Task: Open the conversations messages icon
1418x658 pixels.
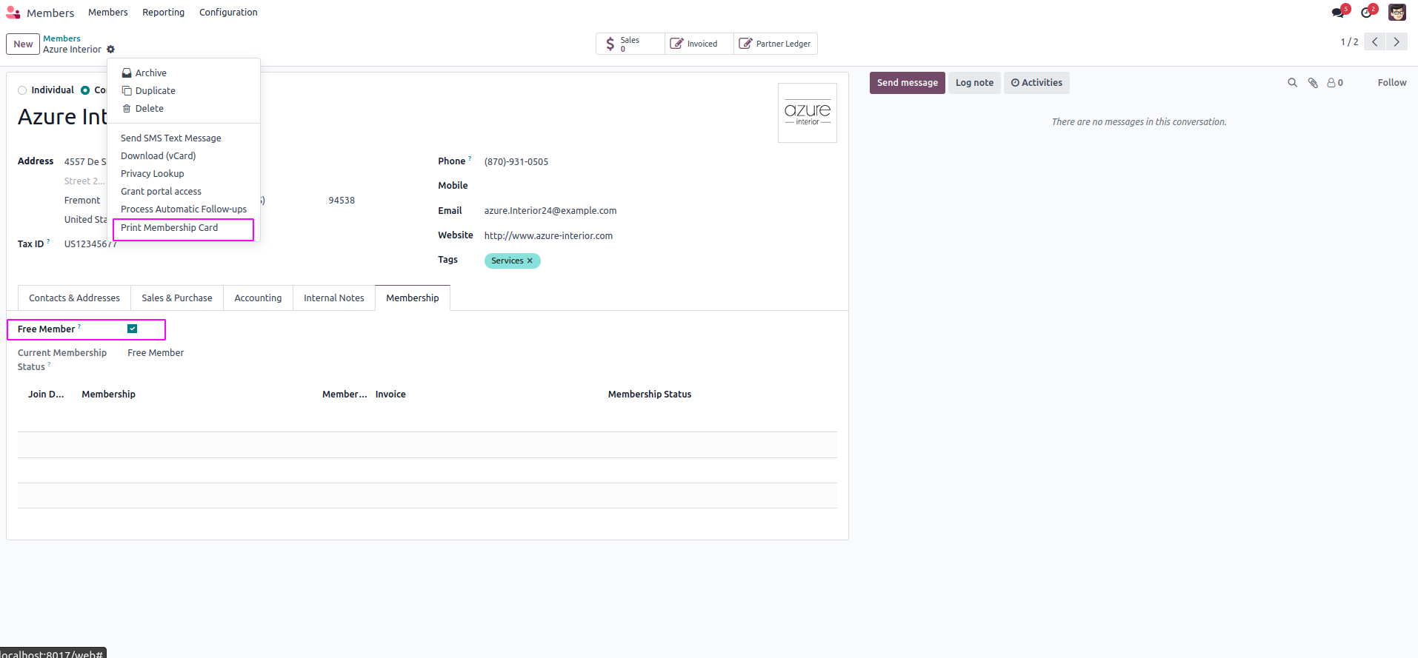Action: (1338, 13)
